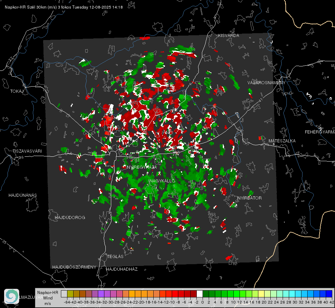The width and height of the screenshot is (335, 308).
Task: Click road number 41 label on map
Action: [x=260, y=100]
